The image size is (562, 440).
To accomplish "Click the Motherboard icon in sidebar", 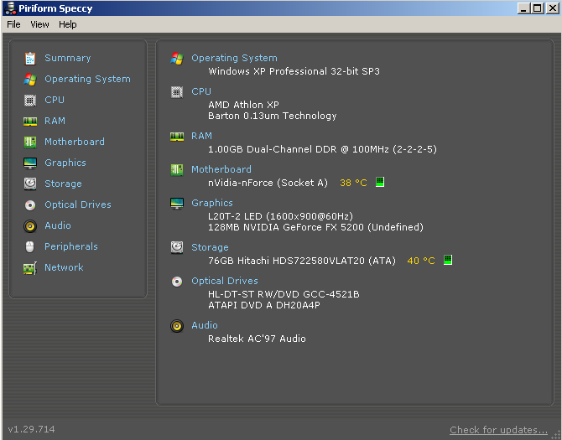I will click(x=30, y=142).
